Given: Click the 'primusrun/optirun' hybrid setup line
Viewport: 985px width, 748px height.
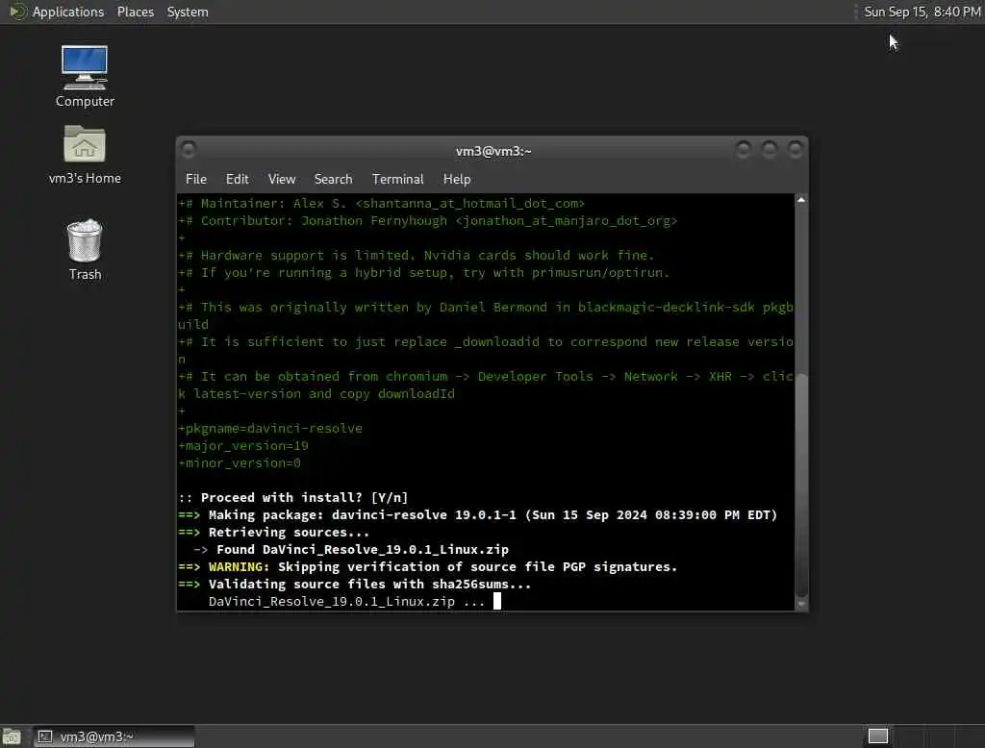Looking at the screenshot, I should click(x=424, y=273).
